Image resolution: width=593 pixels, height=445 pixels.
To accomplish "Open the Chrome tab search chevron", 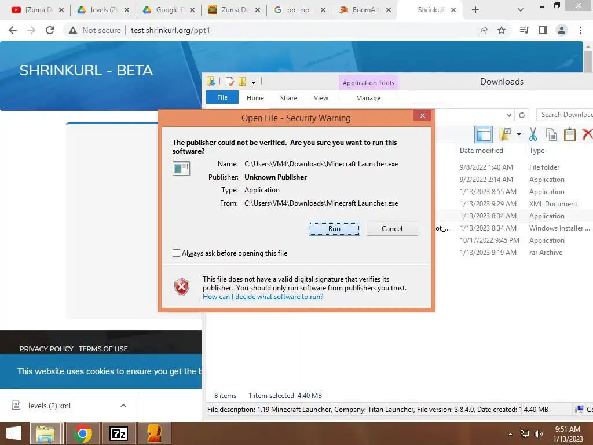I will [x=521, y=10].
